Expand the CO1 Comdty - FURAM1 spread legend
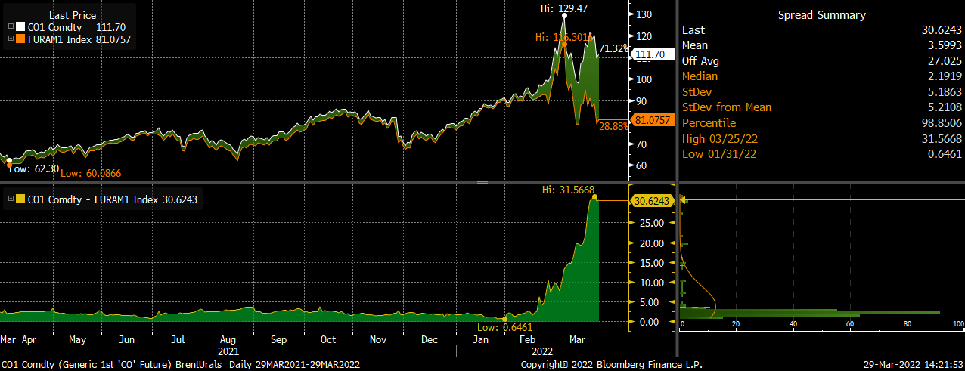The image size is (965, 371). pyautogui.click(x=11, y=199)
